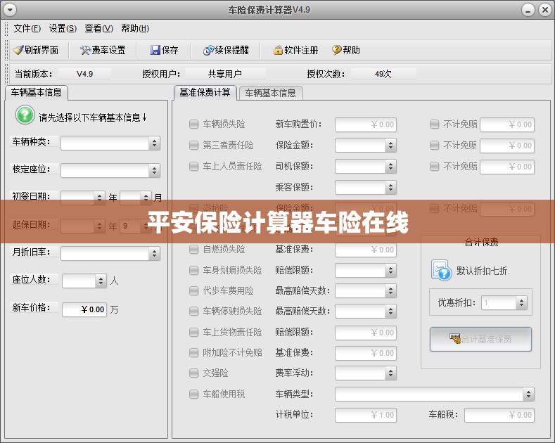Image resolution: width=555 pixels, height=443 pixels.
Task: Open the 查看(V) menu
Action: pos(98,28)
